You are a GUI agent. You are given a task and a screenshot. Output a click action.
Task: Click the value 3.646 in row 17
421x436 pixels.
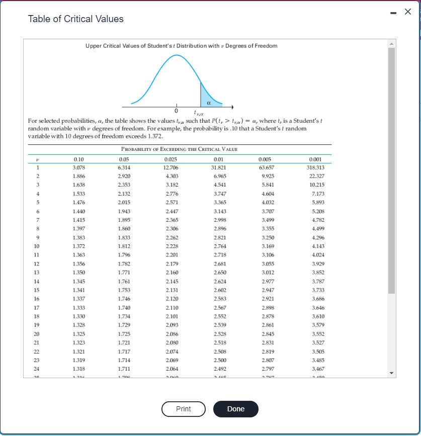(x=318, y=308)
